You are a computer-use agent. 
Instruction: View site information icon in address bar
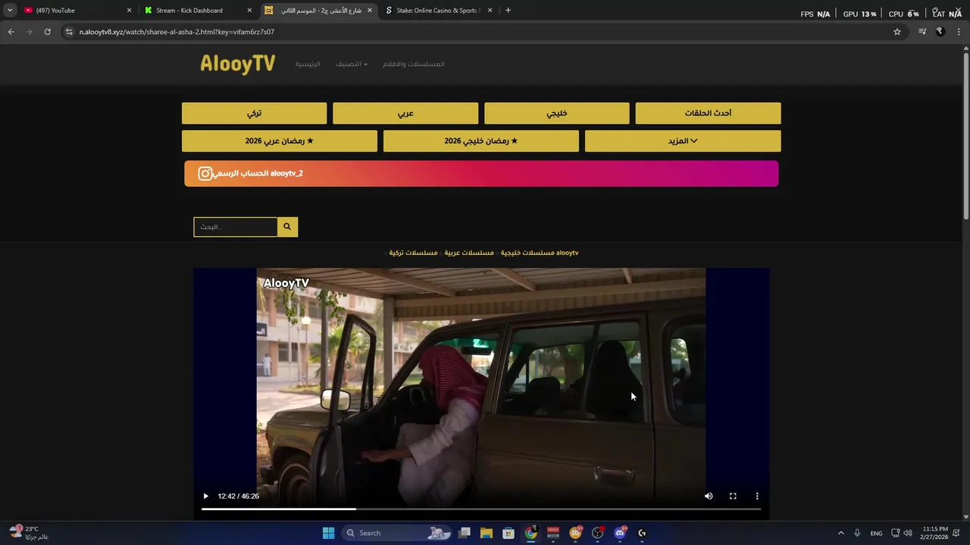69,32
